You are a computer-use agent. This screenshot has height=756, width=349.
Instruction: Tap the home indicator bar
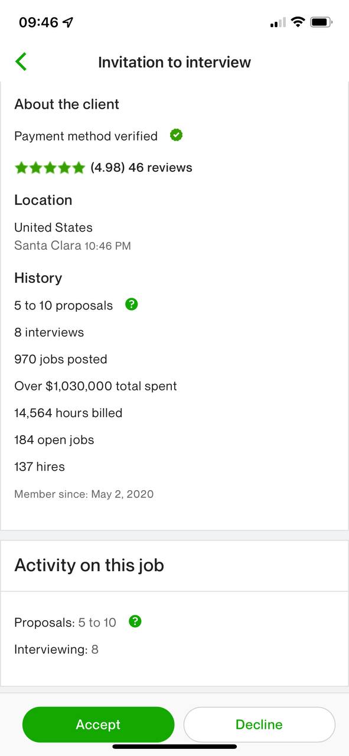(175, 747)
